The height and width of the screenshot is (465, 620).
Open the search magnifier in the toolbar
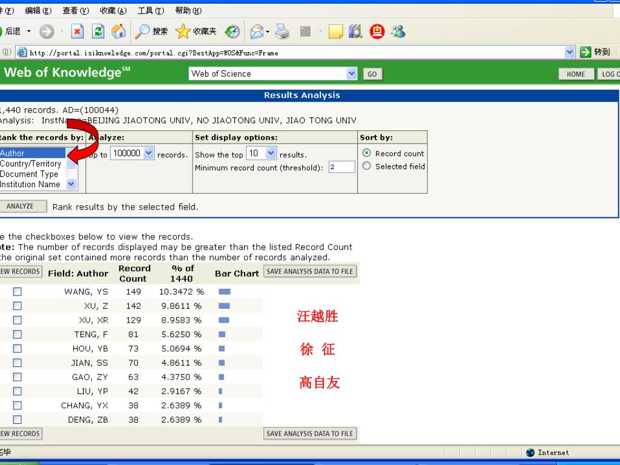coord(142,31)
